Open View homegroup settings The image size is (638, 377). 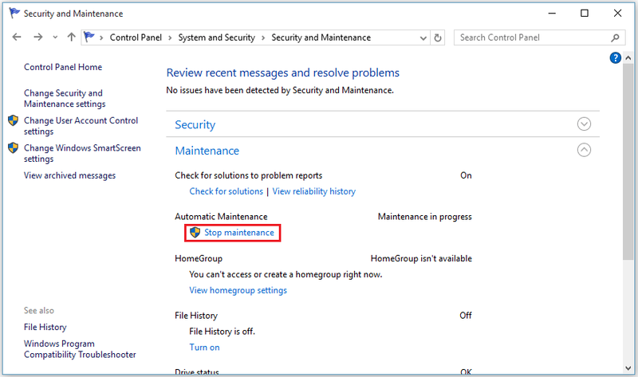pyautogui.click(x=238, y=290)
